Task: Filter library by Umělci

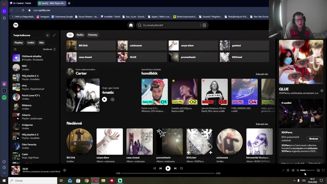Action: pos(31,43)
